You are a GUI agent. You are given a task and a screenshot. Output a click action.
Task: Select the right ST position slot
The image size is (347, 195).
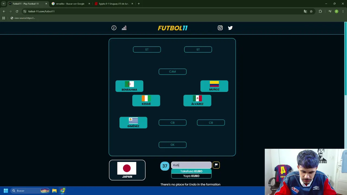coord(198,50)
